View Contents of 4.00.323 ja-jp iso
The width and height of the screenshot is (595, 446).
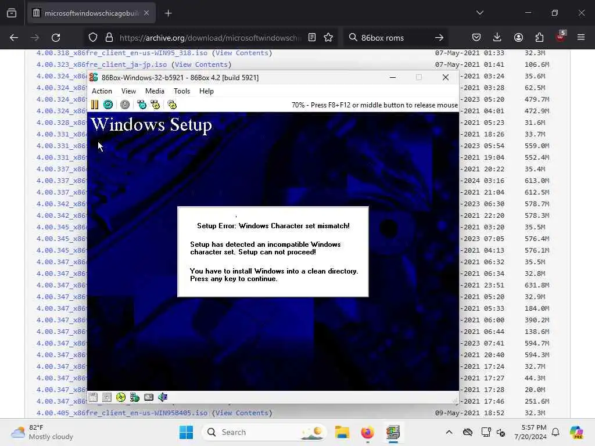(x=201, y=64)
